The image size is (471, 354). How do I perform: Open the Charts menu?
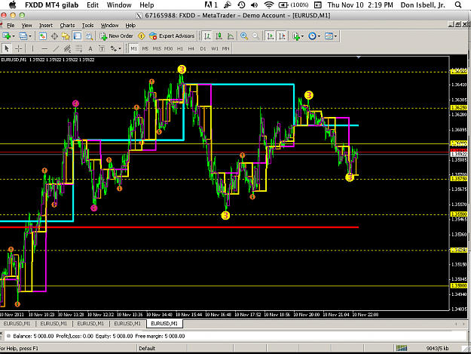point(67,25)
